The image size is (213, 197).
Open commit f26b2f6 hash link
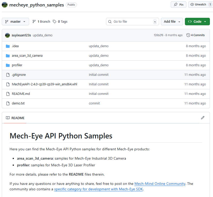point(159,35)
